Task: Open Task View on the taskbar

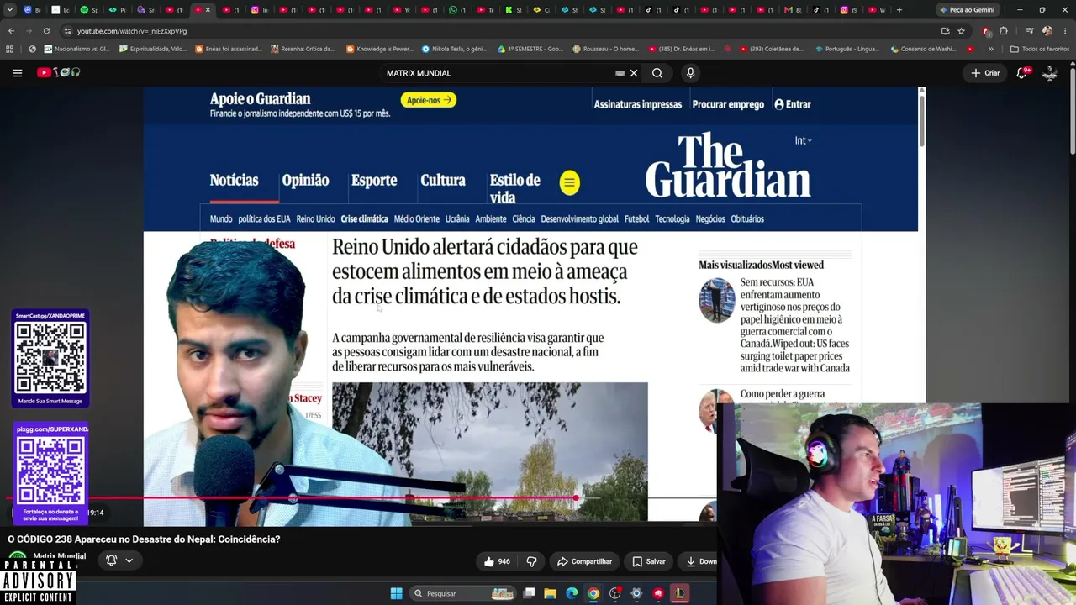Action: click(x=529, y=593)
